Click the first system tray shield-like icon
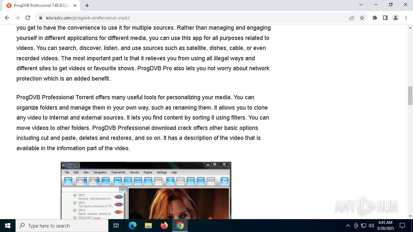413x232 pixels. pos(356,226)
